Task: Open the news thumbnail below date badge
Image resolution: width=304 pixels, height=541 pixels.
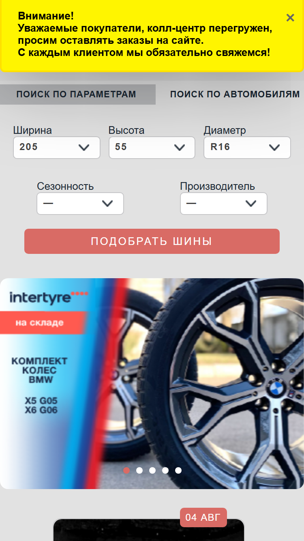Action: click(149, 530)
